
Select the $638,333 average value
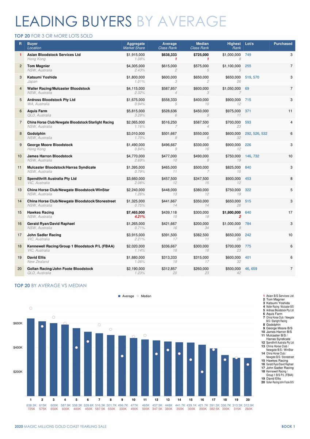pos(169,55)
